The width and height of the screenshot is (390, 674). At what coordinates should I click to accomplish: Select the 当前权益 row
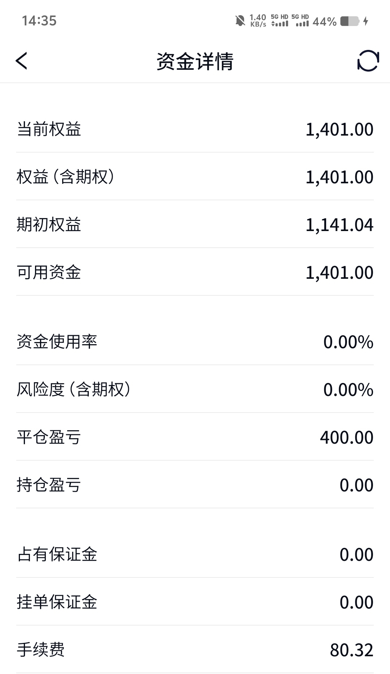pos(195,129)
